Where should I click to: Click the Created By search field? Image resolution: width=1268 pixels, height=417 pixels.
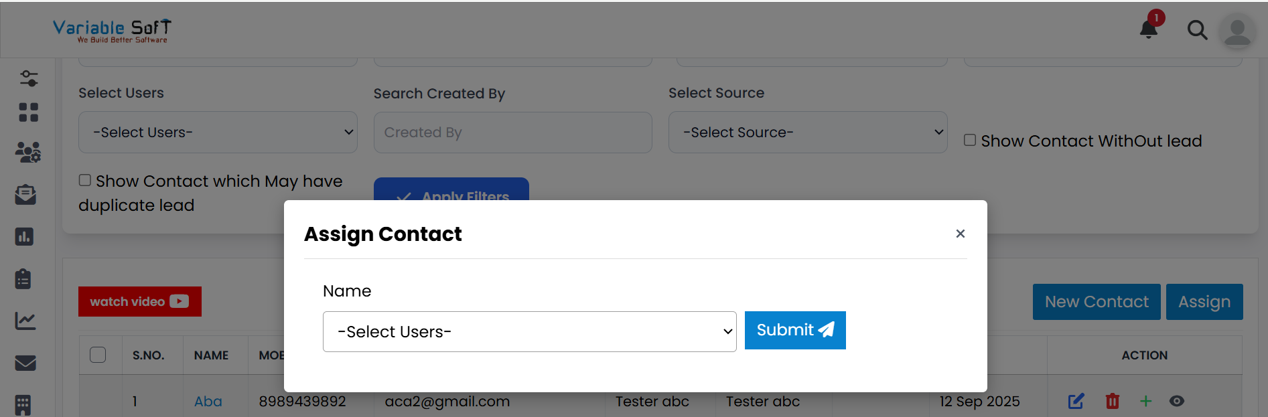tap(512, 132)
